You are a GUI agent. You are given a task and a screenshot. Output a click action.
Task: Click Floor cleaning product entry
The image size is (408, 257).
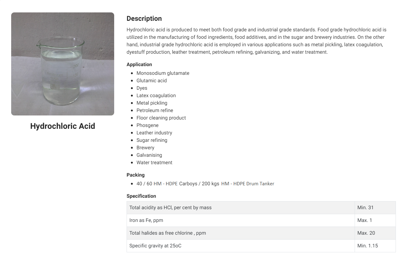click(161, 118)
